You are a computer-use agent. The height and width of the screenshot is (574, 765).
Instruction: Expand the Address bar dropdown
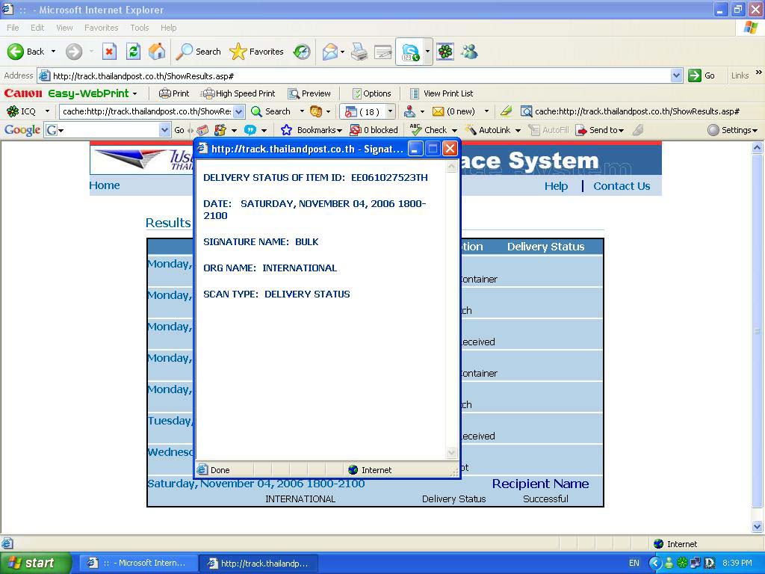(x=676, y=75)
